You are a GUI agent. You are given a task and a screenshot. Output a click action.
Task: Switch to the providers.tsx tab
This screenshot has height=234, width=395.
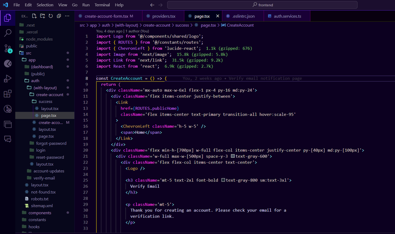click(x=164, y=16)
